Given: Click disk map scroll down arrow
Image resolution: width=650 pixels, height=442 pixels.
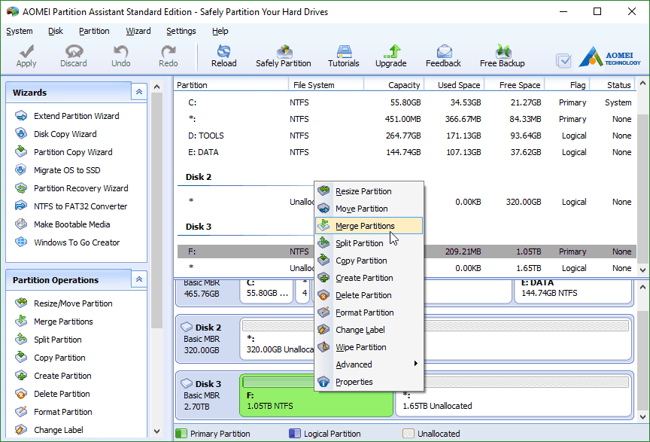Looking at the screenshot, I should 642,416.
